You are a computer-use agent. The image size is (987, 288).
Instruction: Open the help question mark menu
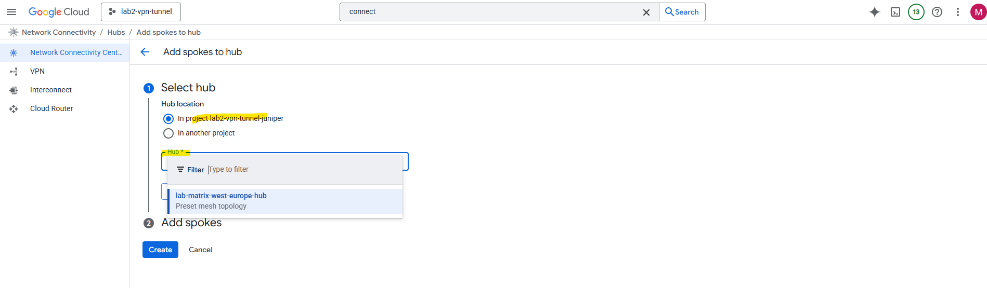point(937,12)
